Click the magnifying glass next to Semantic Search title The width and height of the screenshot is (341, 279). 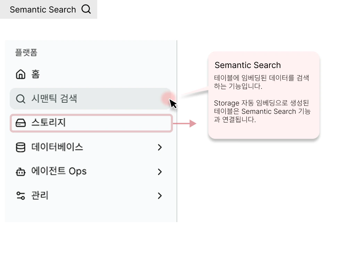86,9
